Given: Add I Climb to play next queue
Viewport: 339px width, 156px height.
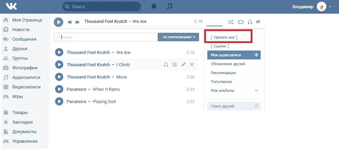Looking at the screenshot, I should 175,65.
